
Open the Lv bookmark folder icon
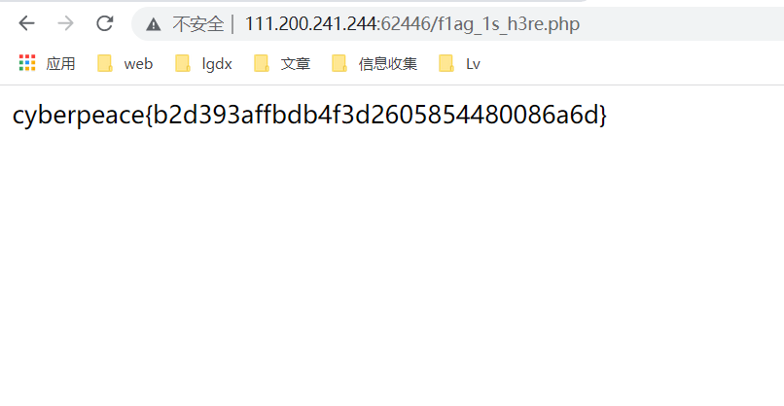click(x=446, y=63)
